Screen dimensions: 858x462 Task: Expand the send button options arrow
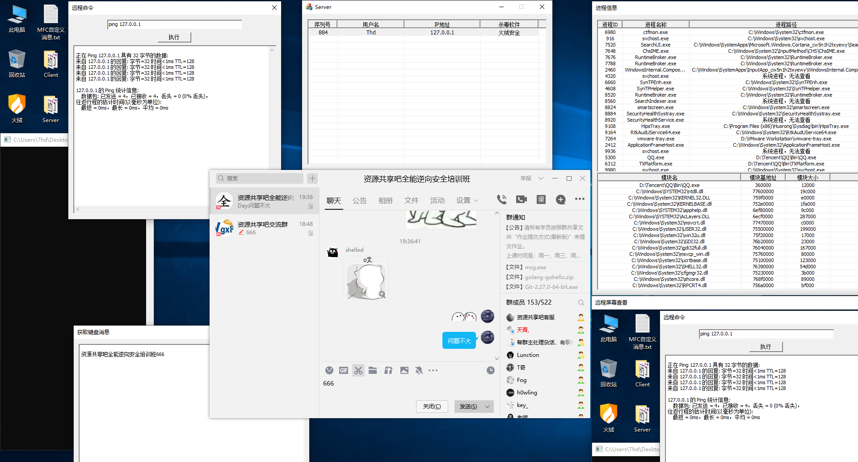488,407
